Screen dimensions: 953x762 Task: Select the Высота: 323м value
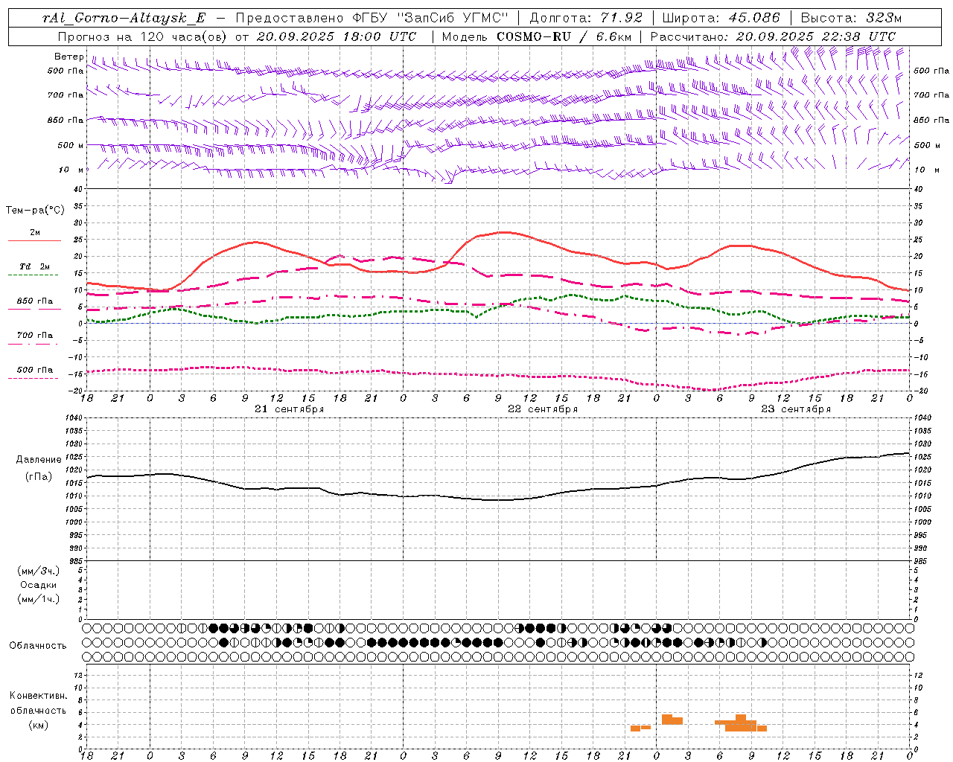coord(851,18)
